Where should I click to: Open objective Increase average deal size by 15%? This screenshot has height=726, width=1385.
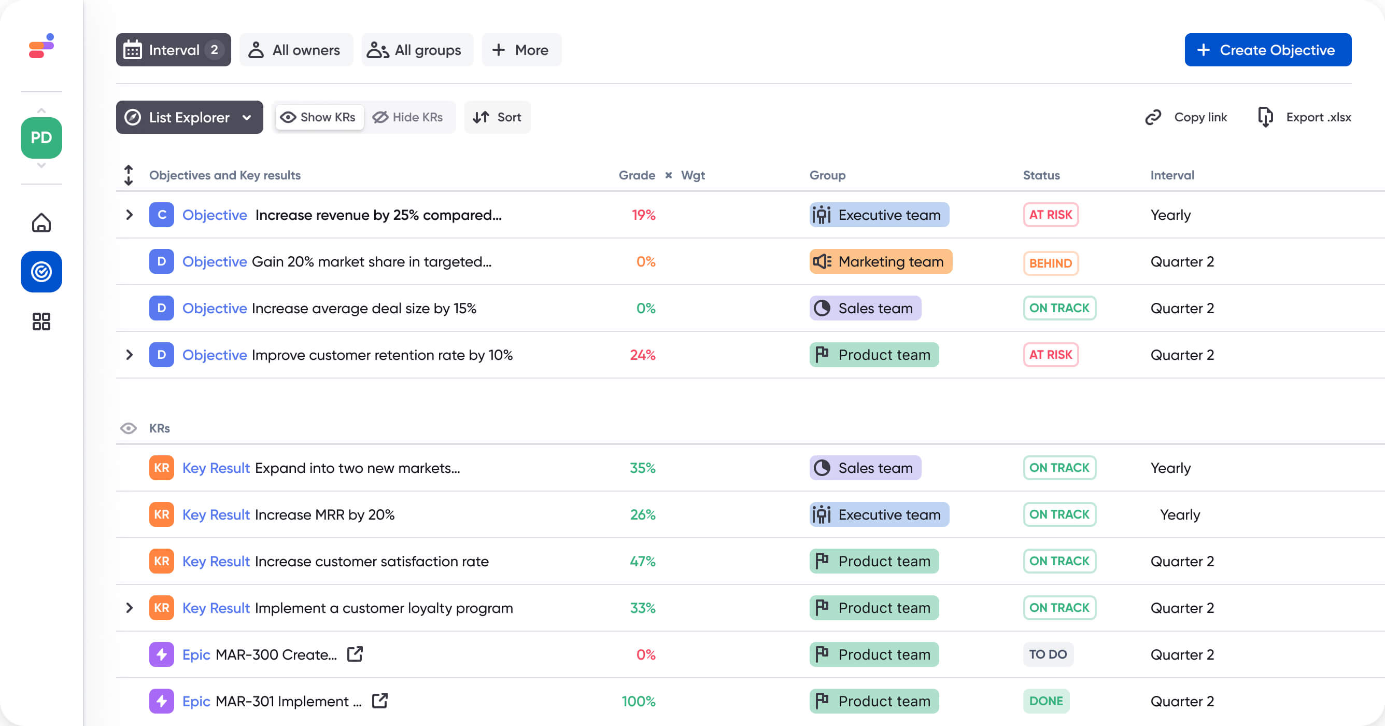[364, 309]
